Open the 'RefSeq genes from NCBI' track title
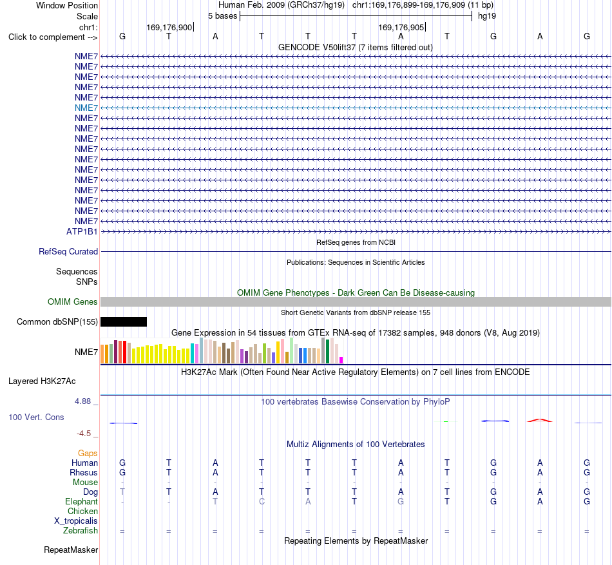The image size is (612, 565). click(x=356, y=242)
